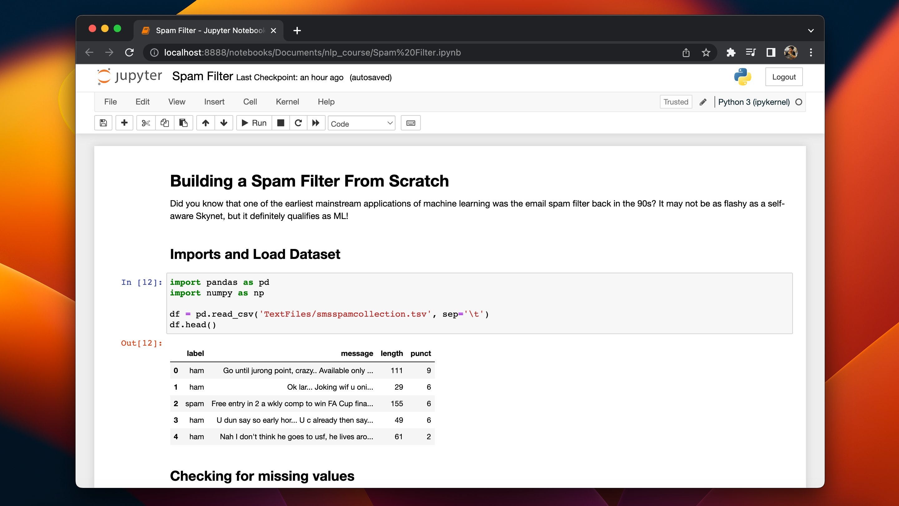Move selected cell down arrow

pyautogui.click(x=224, y=123)
